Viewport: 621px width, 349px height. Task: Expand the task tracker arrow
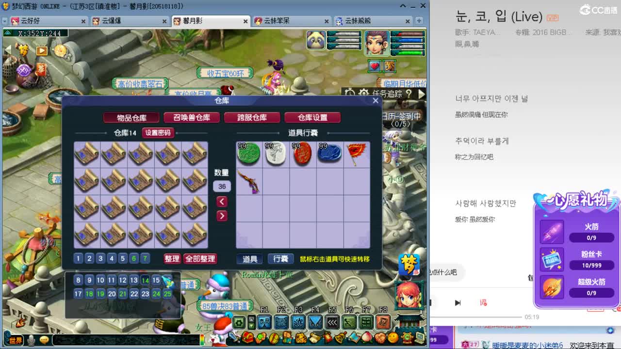[421, 94]
